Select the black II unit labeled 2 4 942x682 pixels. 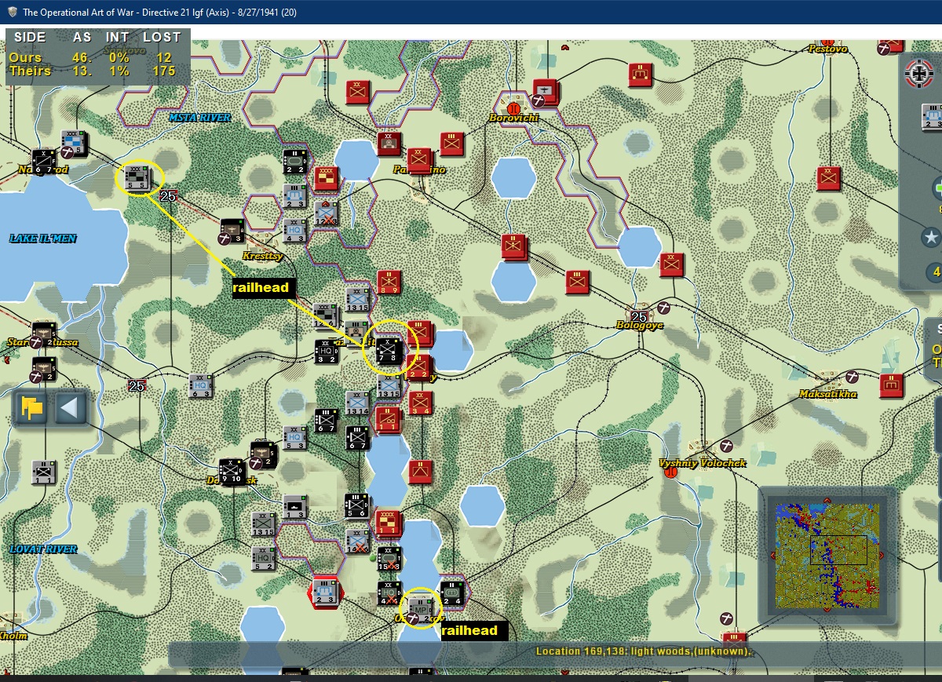[x=452, y=594]
